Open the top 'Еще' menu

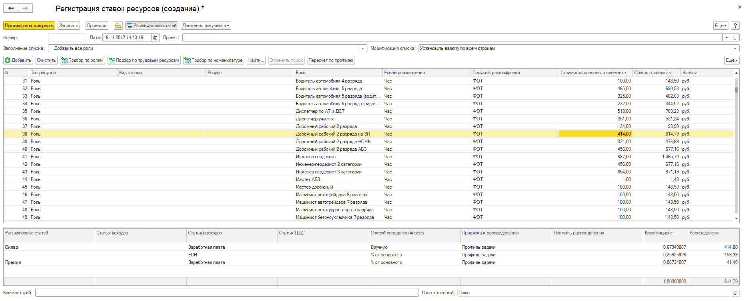(721, 26)
